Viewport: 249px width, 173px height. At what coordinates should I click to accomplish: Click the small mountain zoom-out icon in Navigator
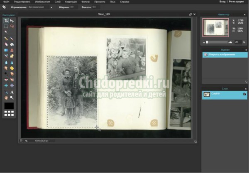point(204,42)
